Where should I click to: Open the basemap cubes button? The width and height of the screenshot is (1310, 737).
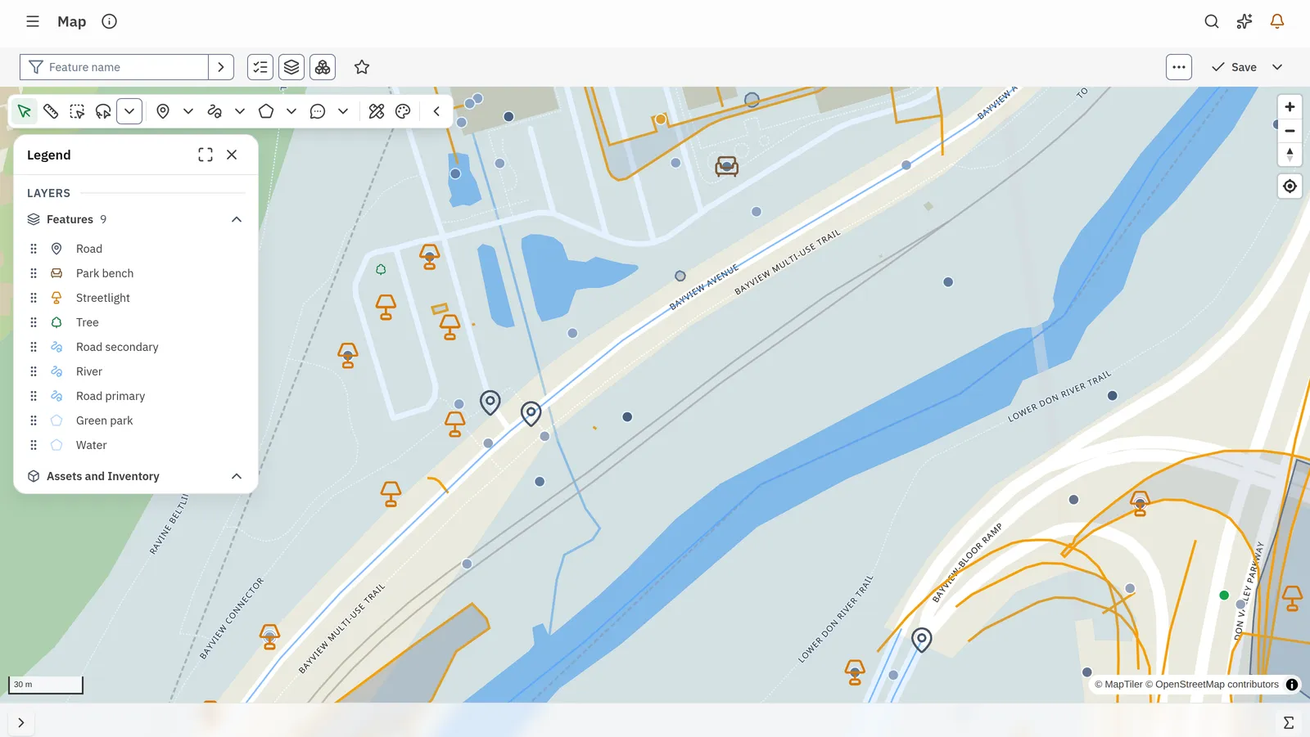pyautogui.click(x=323, y=67)
